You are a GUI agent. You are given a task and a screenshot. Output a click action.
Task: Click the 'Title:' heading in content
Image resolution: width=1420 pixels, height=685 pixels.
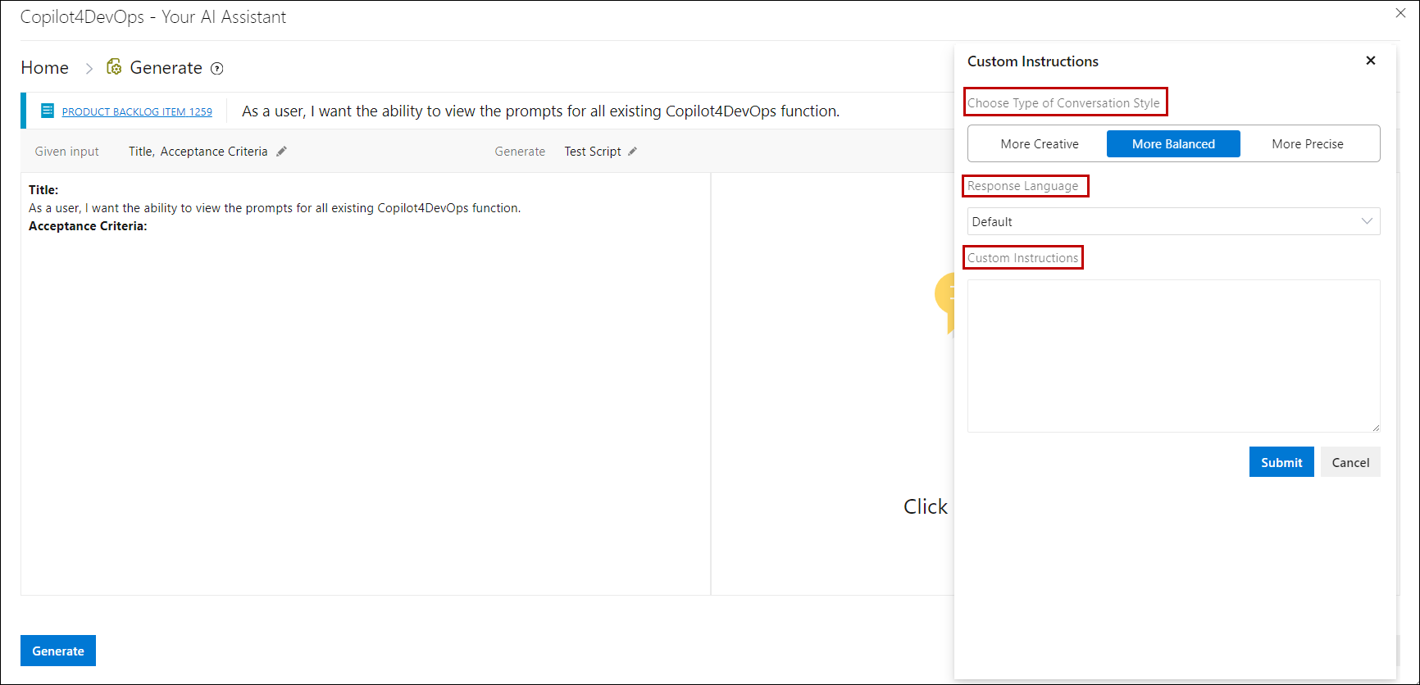click(43, 190)
